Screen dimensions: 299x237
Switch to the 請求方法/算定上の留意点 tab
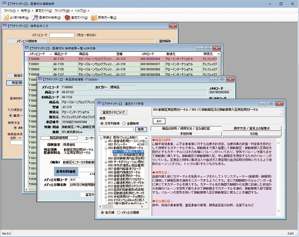tap(252, 128)
